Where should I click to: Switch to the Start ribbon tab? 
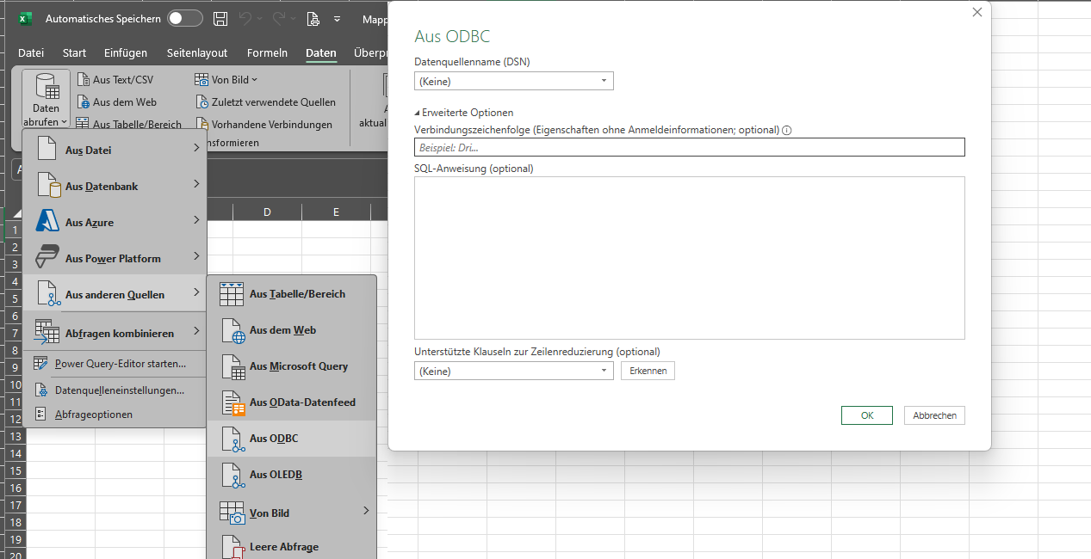tap(74, 52)
